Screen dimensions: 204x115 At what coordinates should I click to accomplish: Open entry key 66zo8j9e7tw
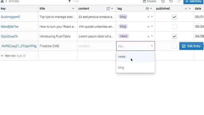[x=10, y=27]
